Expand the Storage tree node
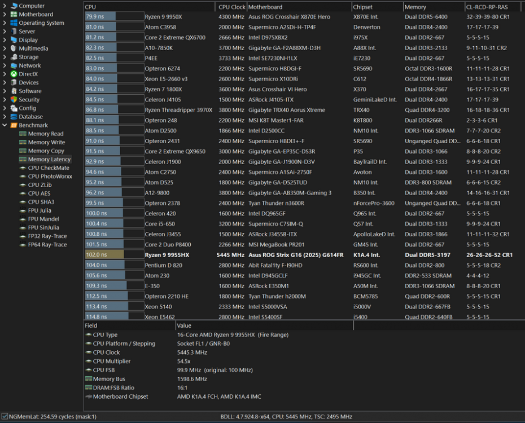This screenshot has width=525, height=423. 5,57
